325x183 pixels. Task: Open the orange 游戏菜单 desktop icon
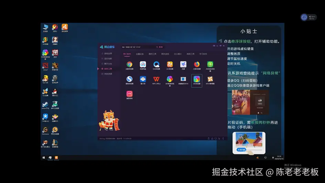click(x=64, y=27)
